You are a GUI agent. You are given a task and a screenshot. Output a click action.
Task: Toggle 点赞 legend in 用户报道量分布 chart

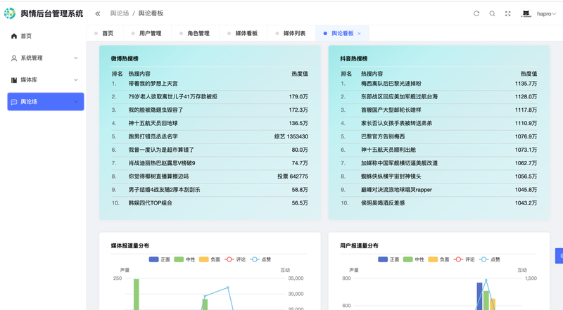490,259
